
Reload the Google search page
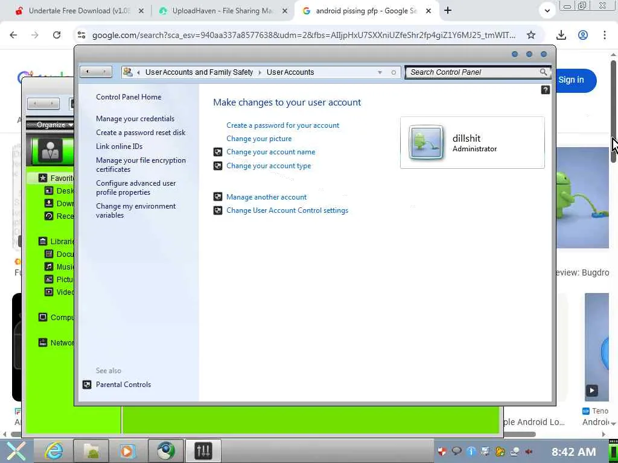pos(57,35)
